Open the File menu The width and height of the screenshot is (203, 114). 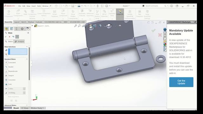(20, 6)
